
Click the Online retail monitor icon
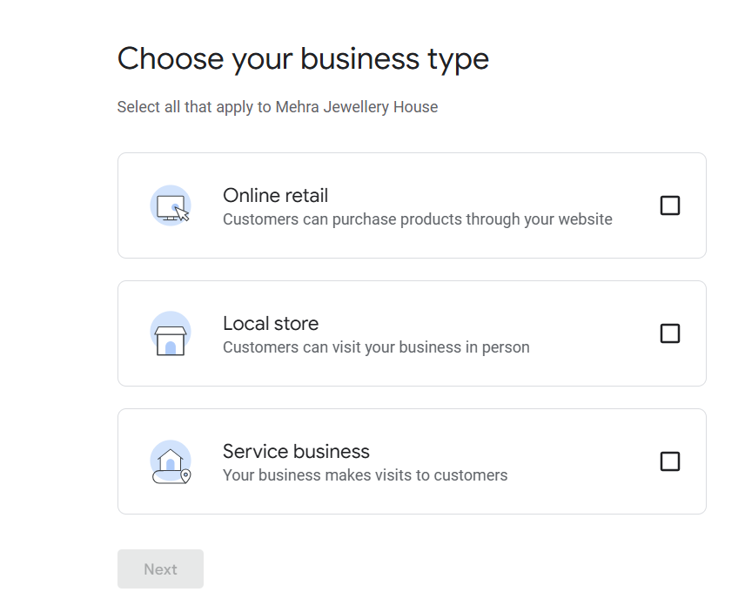click(171, 205)
